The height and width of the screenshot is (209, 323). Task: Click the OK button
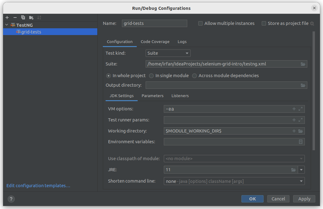[252, 199]
